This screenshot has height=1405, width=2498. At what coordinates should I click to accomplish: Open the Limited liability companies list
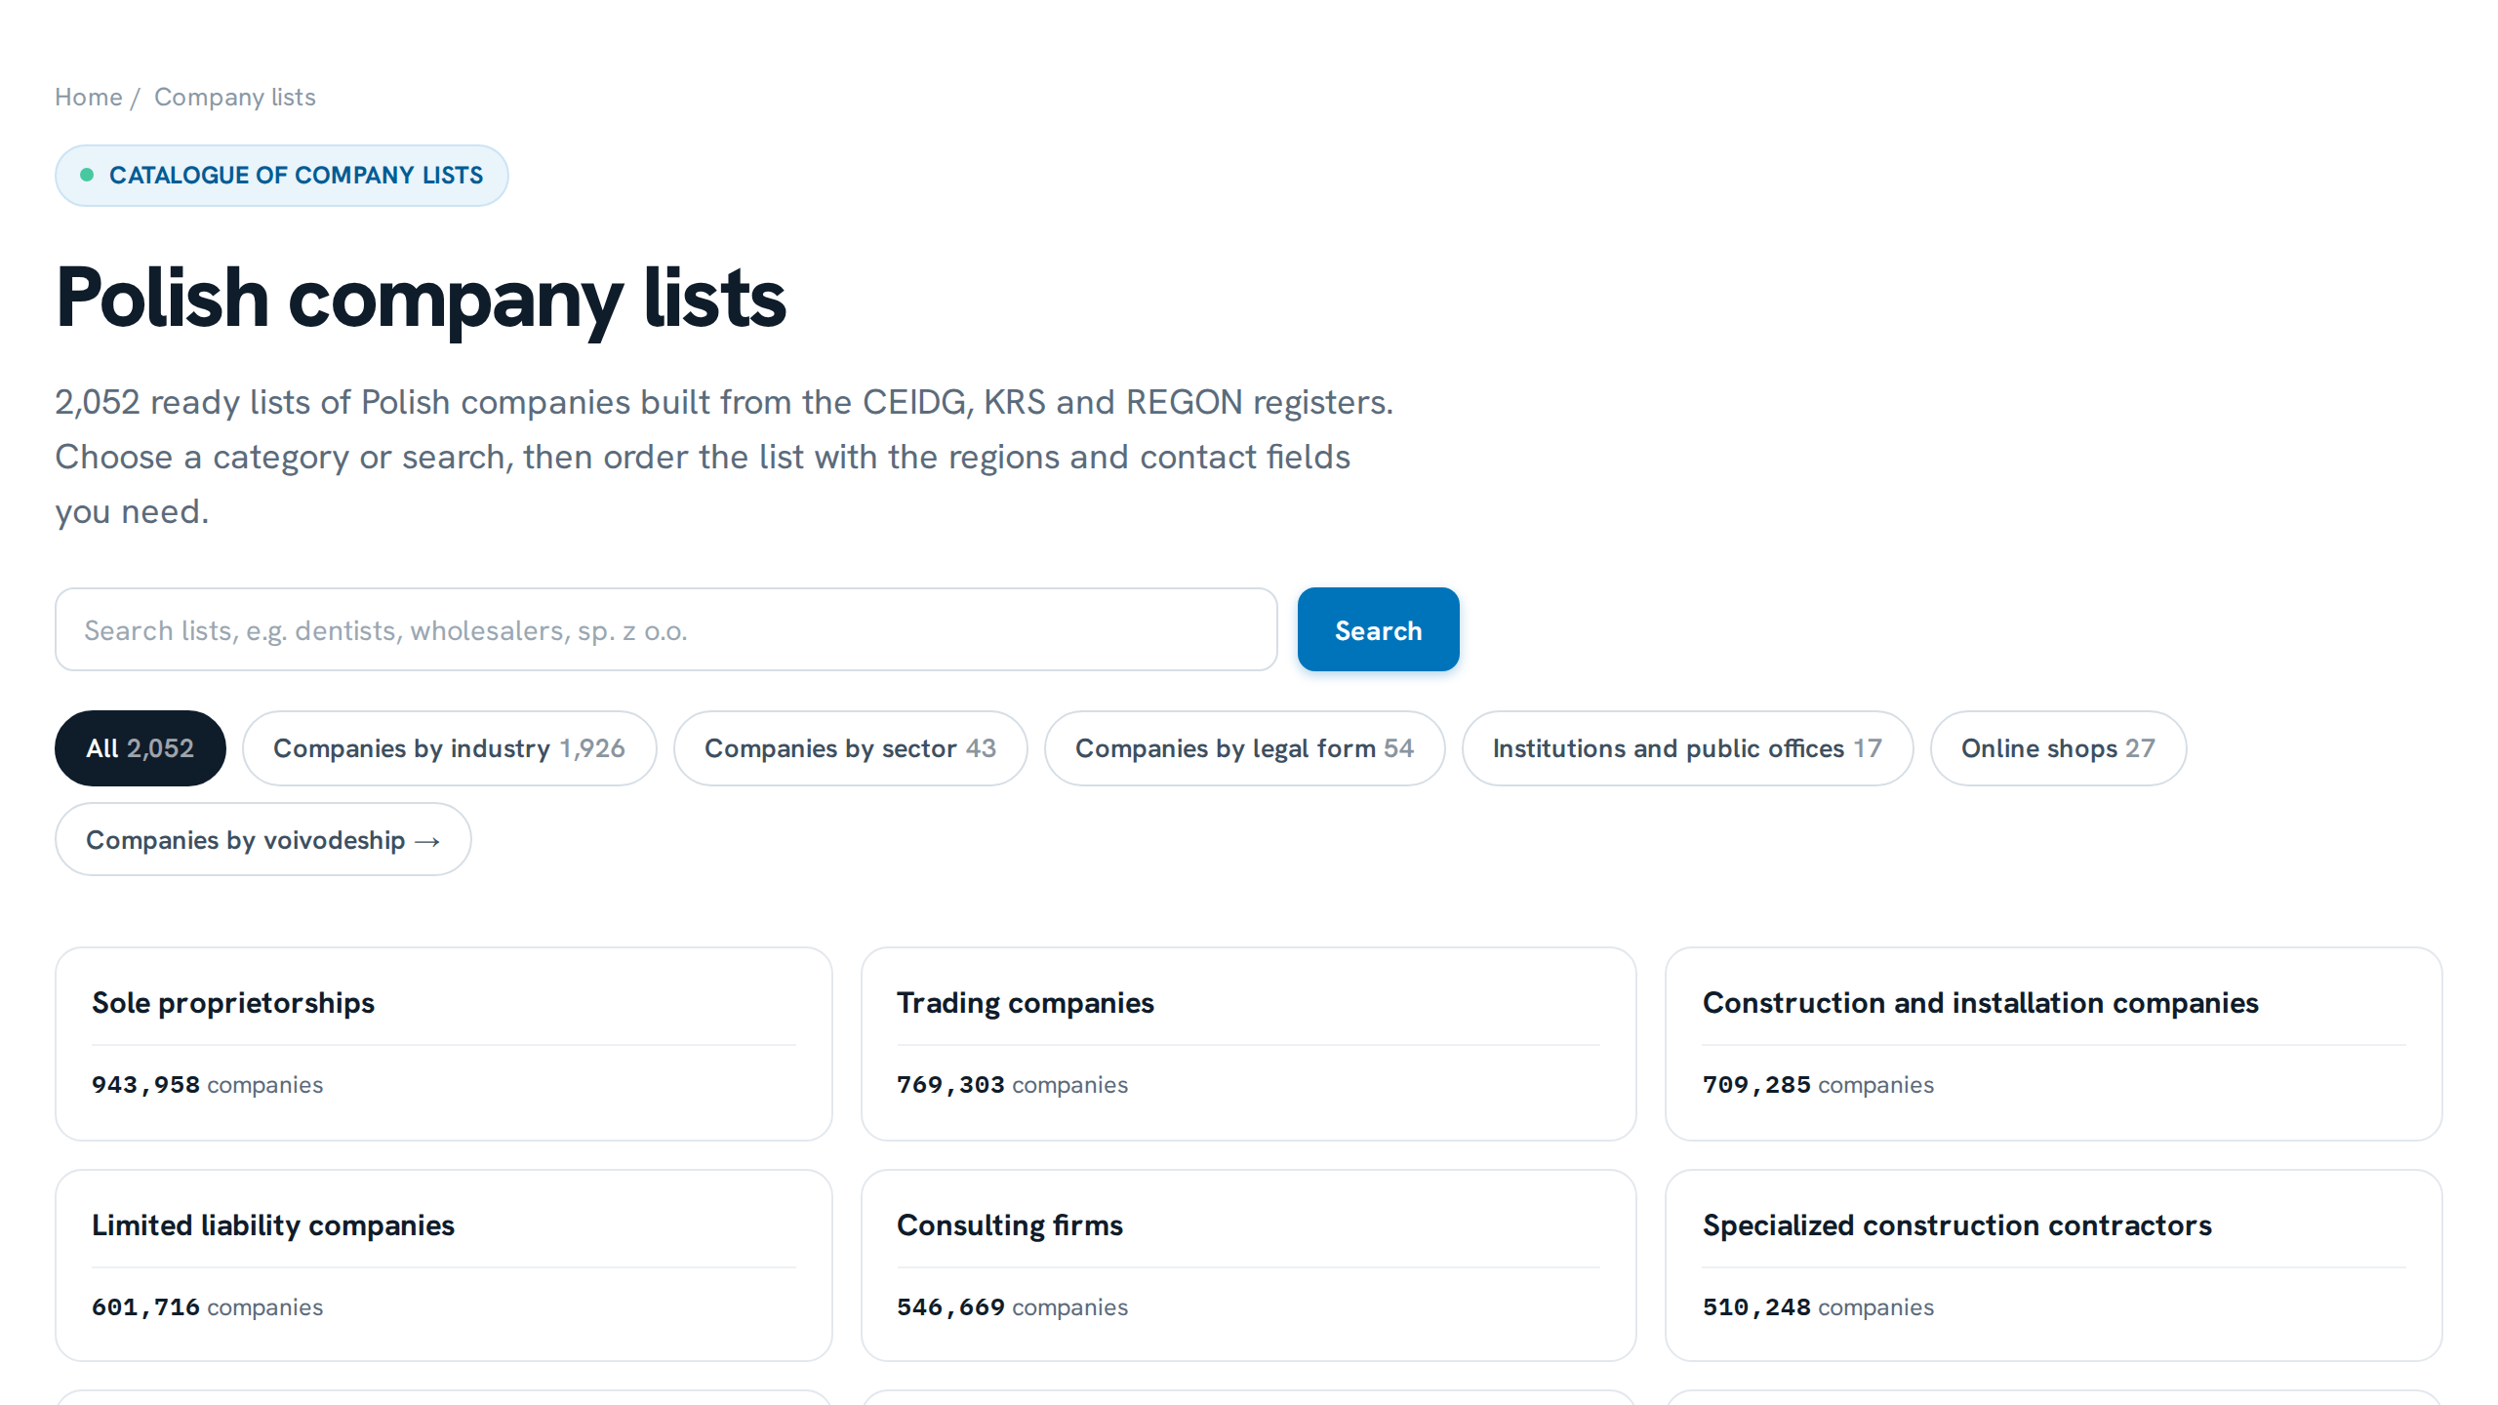click(444, 1265)
